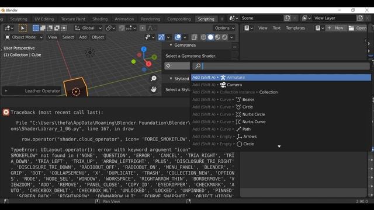Click Add View Layer icon
The width and height of the screenshot is (374, 210).
tap(360, 18)
